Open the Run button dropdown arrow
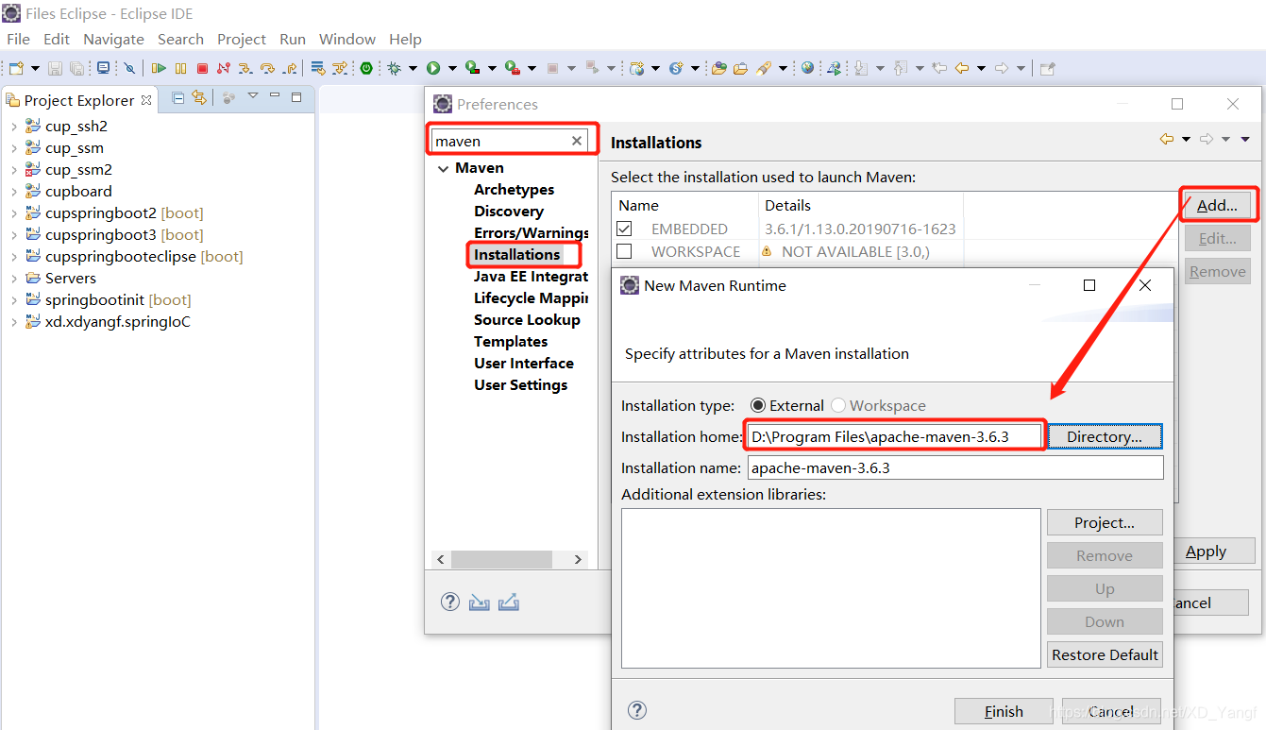Image resolution: width=1266 pixels, height=730 pixels. pos(452,68)
